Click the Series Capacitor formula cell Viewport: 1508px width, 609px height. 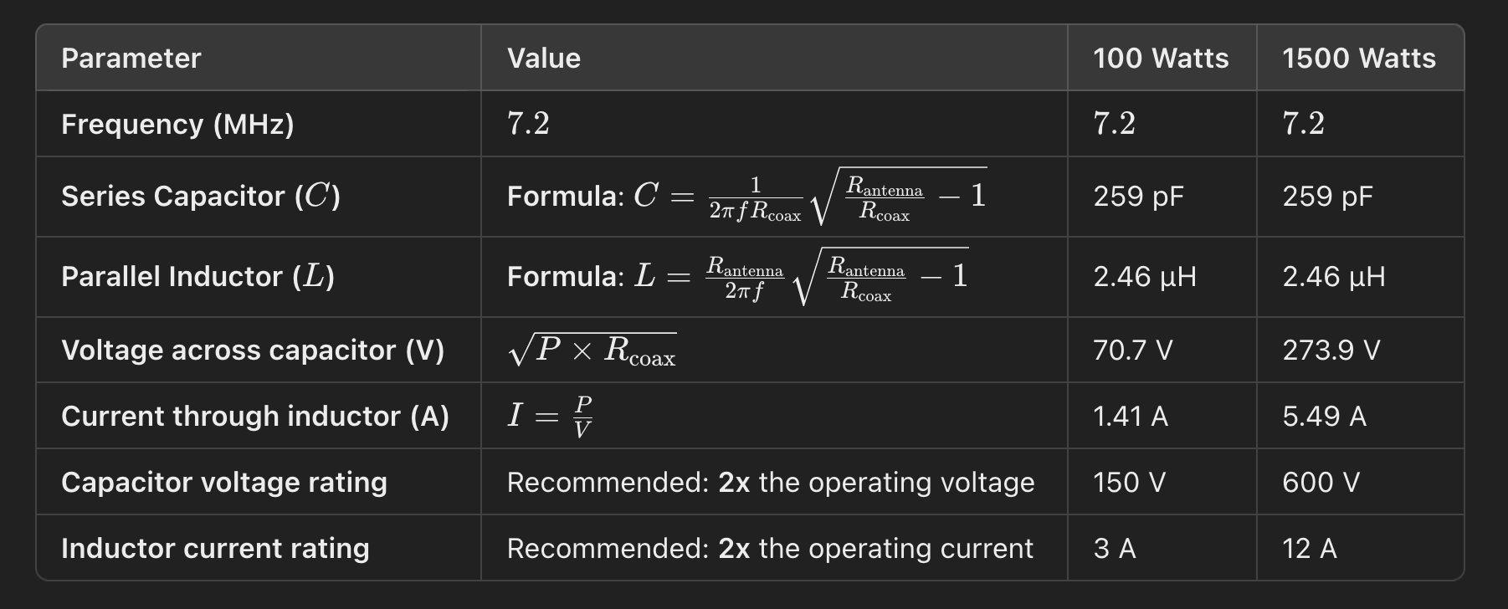pyautogui.click(x=746, y=197)
